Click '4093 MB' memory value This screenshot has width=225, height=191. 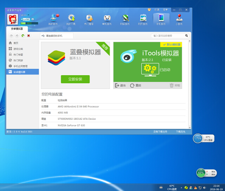(63, 112)
